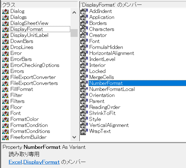Click the icon beside FillFormat class
The width and height of the screenshot is (186, 168).
[x=5, y=89]
